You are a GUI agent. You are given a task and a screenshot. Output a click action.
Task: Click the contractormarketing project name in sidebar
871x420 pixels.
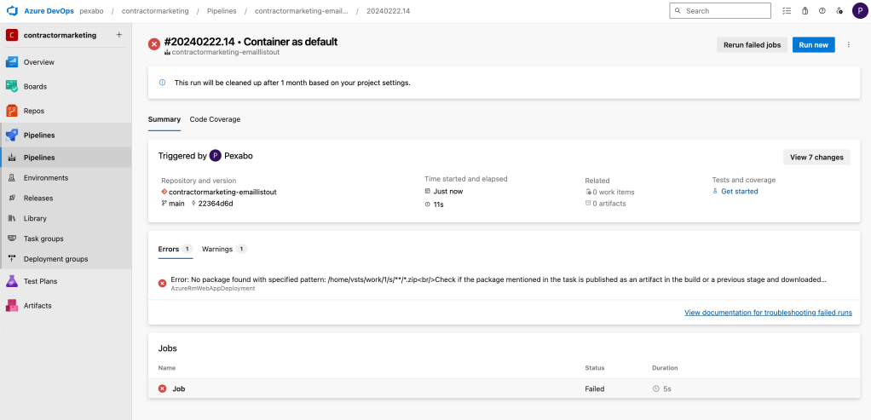60,35
